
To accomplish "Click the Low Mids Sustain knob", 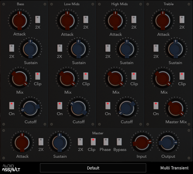I will pos(78,49).
